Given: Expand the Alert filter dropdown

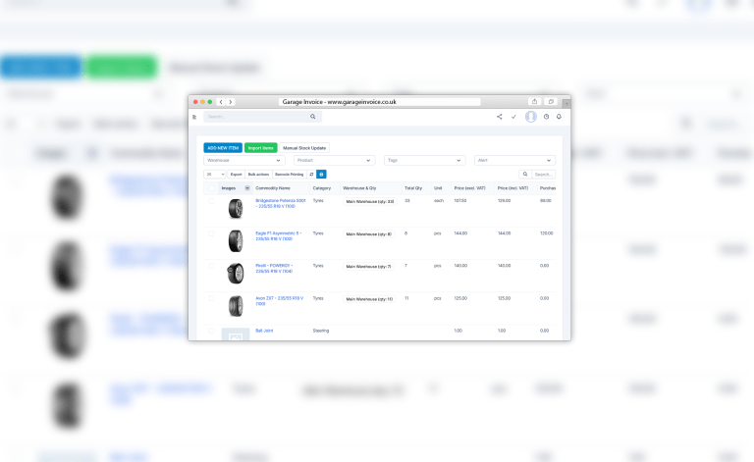Looking at the screenshot, I should [x=514, y=160].
